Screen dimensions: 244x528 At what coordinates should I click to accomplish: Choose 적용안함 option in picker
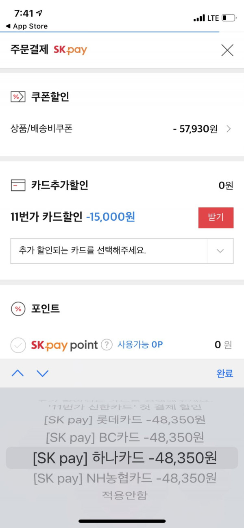125,495
